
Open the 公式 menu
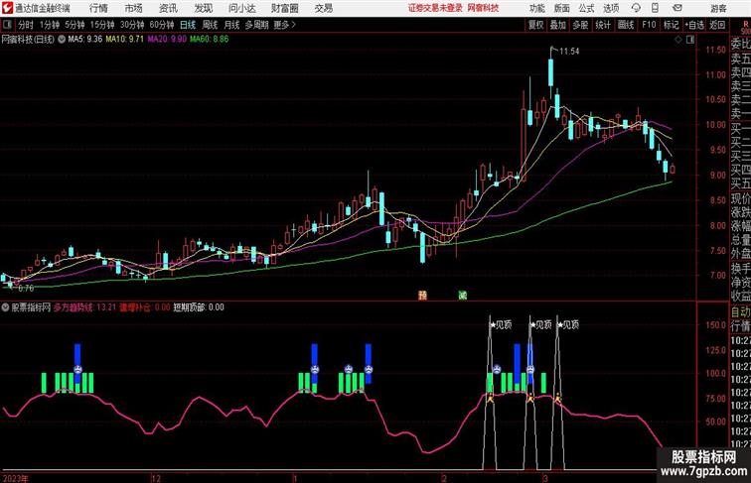tap(586, 8)
